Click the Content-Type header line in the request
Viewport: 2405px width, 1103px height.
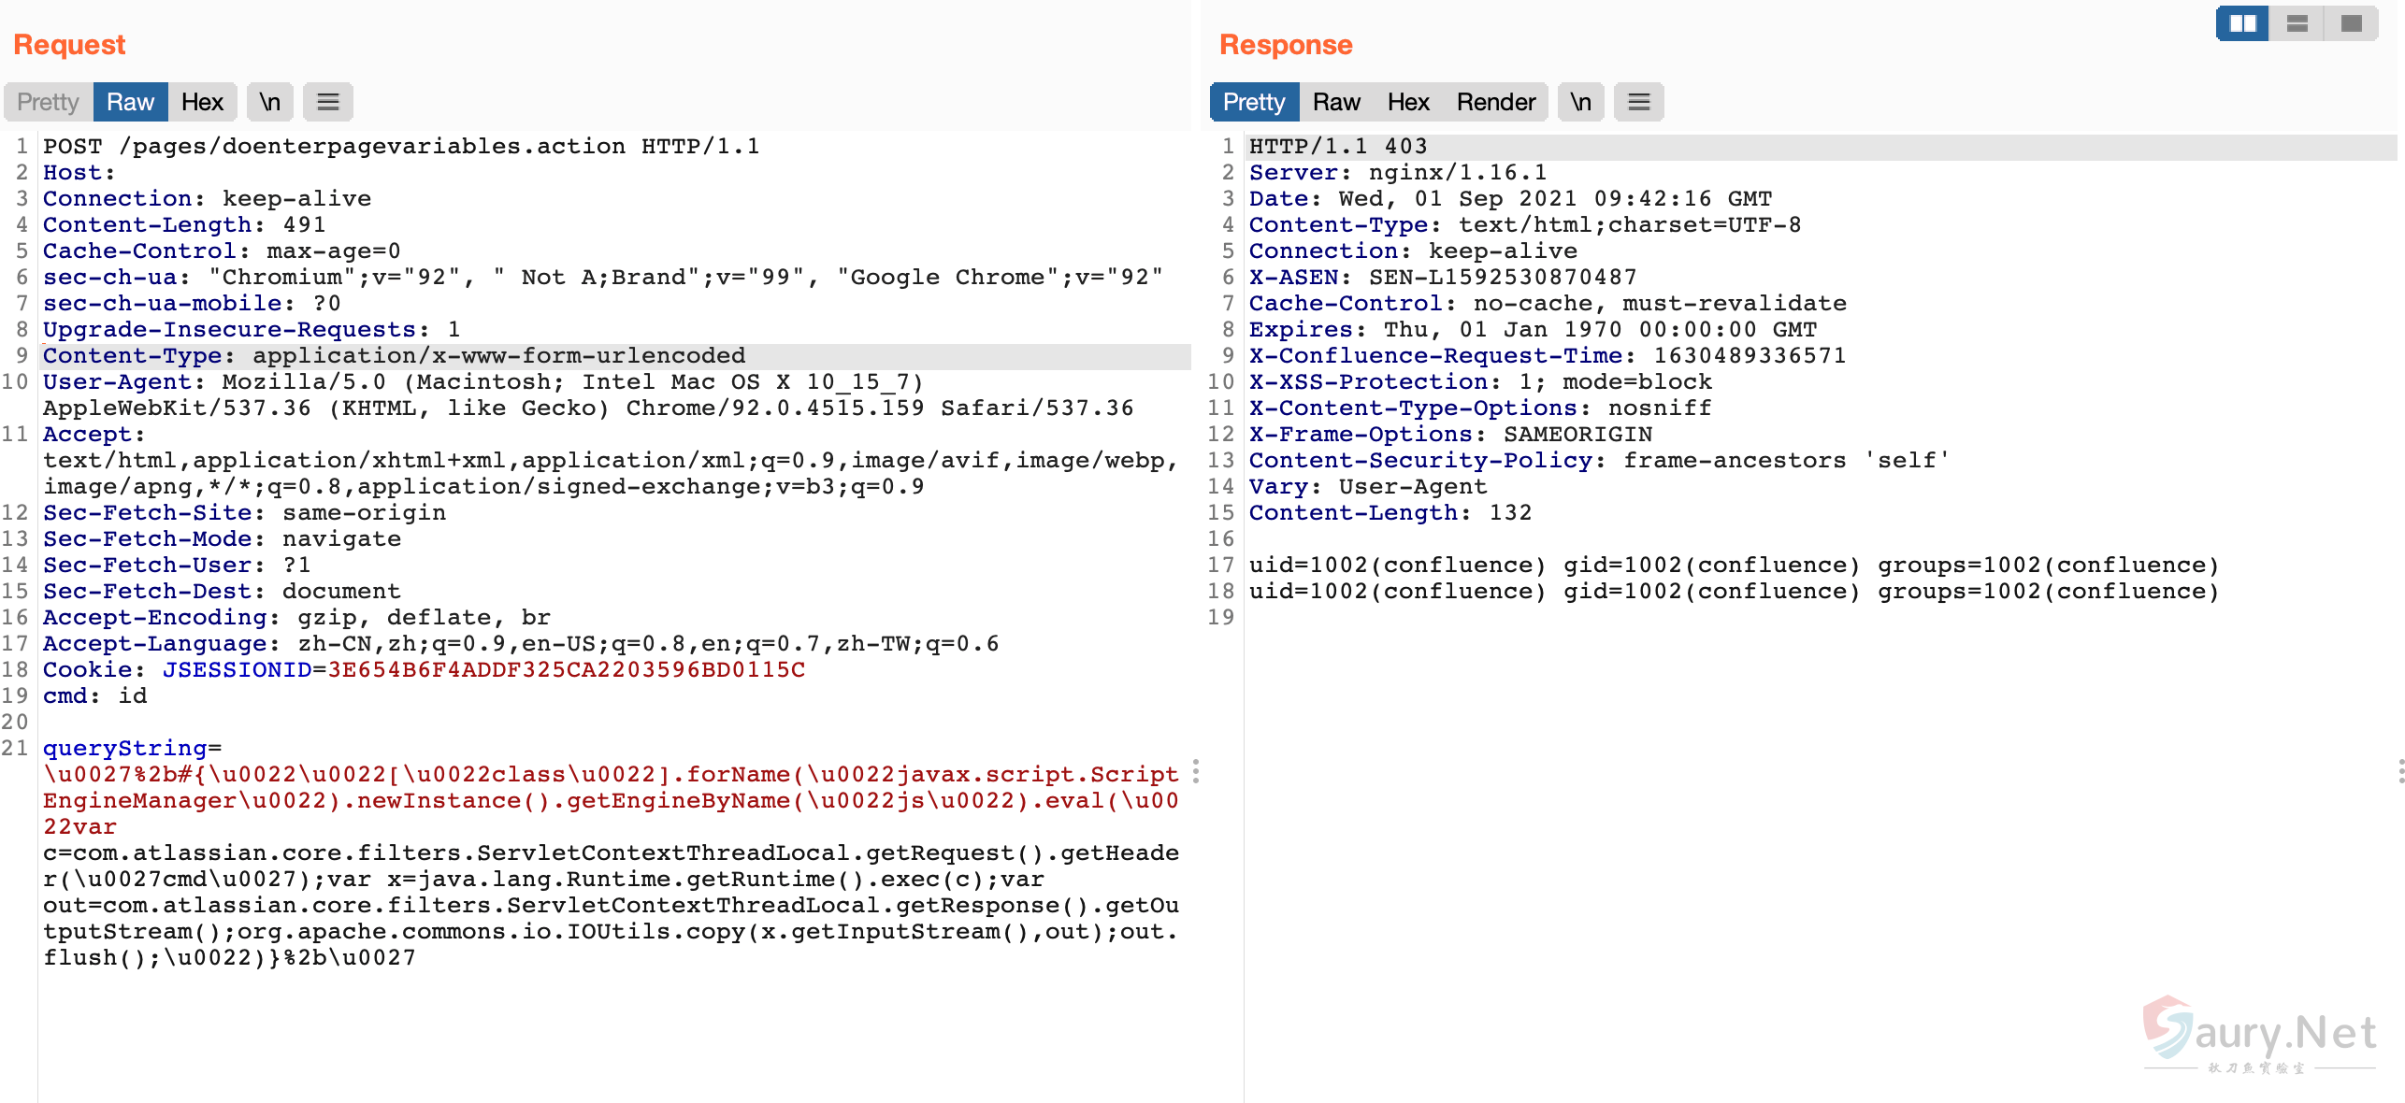[x=394, y=356]
